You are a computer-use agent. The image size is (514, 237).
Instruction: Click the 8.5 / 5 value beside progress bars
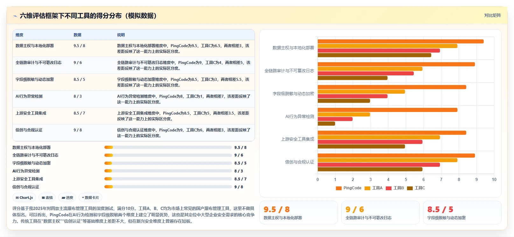pyautogui.click(x=240, y=163)
